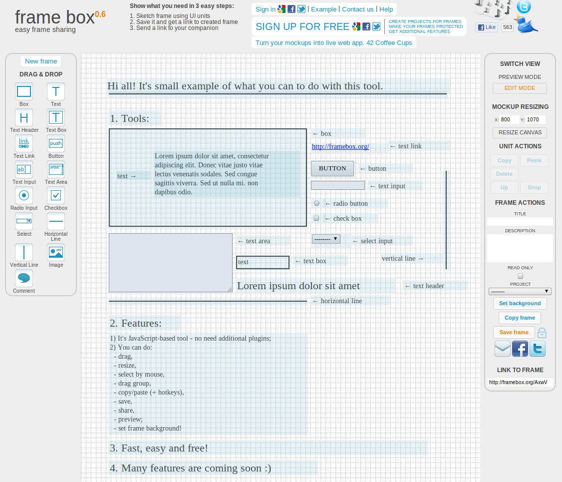Toggle the Read Only checkbox
562x482 pixels.
click(520, 276)
